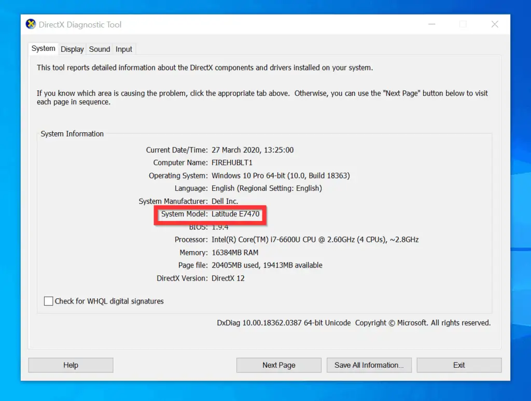531x401 pixels.
Task: Click the highlighted Latitude E7470 system model
Action: tap(236, 214)
